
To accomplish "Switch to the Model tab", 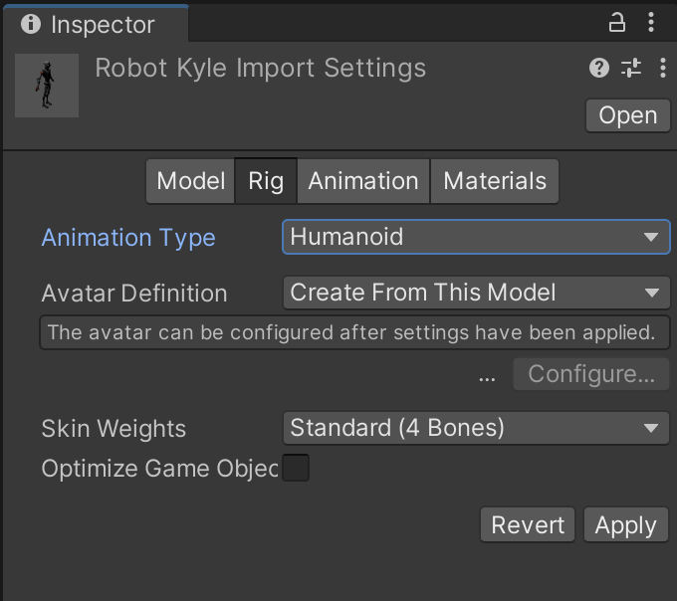I will click(x=190, y=181).
